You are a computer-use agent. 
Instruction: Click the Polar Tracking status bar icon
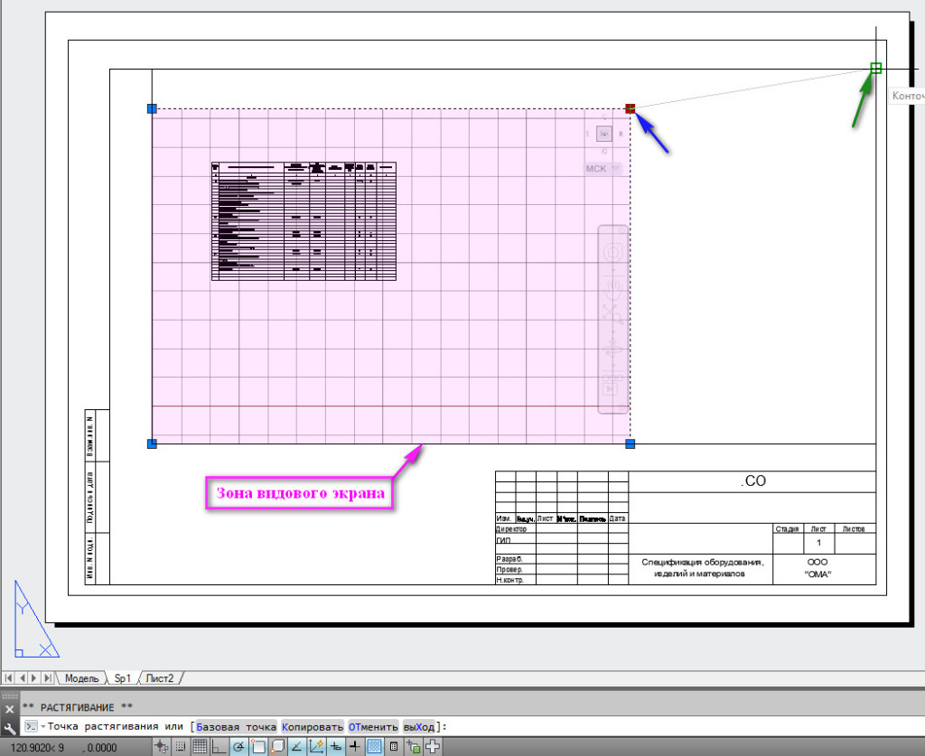click(238, 746)
